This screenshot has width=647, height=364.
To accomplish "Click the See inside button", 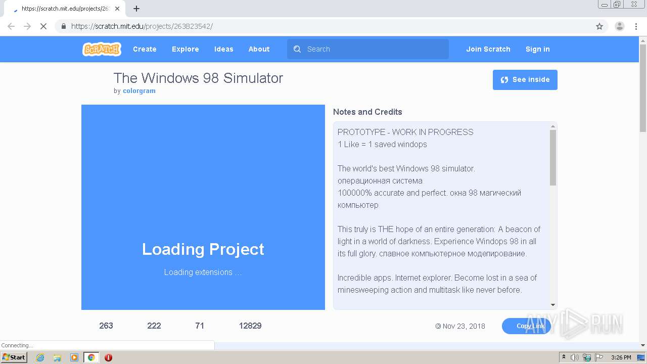I will 525,80.
